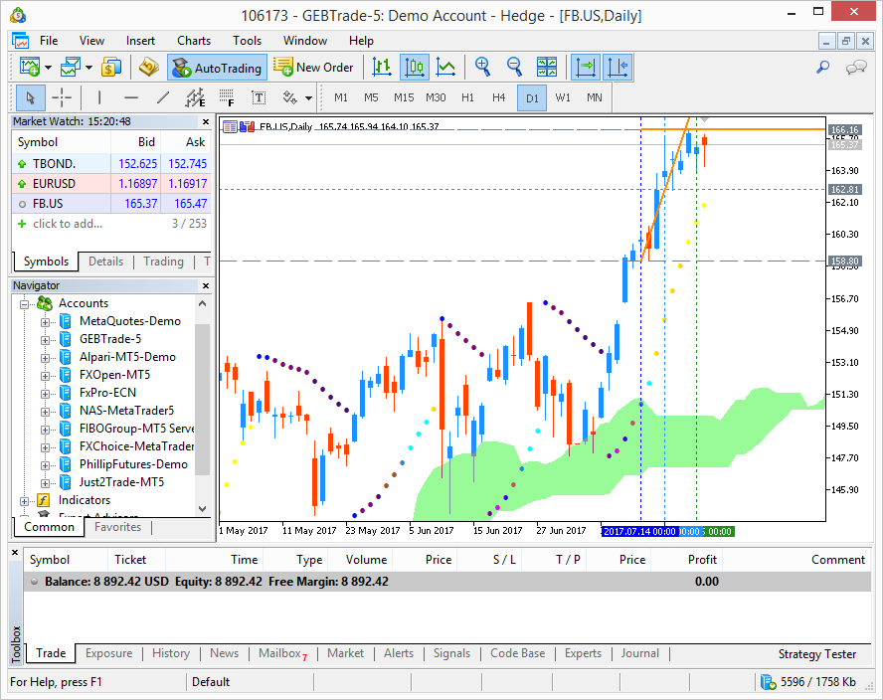Select EURUSD row in Market Watch
883x700 pixels.
(x=111, y=184)
